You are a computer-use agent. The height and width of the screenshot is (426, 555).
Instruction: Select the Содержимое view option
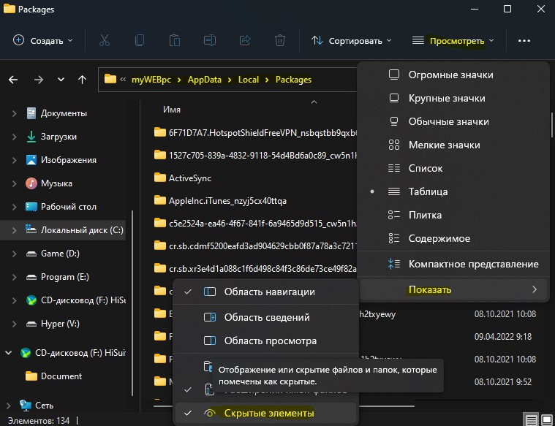(x=453, y=238)
